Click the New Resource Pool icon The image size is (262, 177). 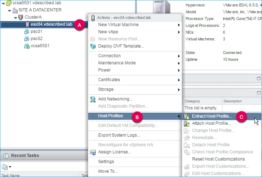click(92, 39)
